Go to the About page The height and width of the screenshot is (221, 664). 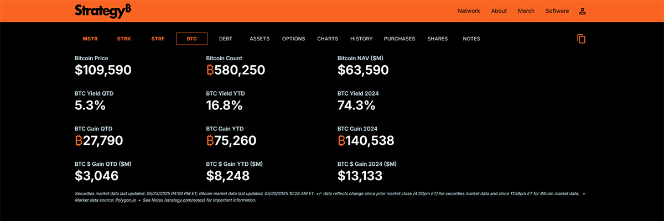coord(499,11)
